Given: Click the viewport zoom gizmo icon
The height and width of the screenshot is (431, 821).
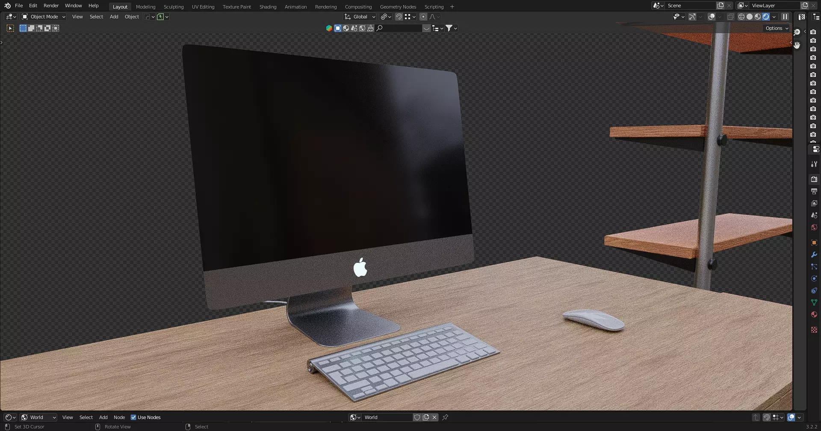Looking at the screenshot, I should tap(797, 32).
